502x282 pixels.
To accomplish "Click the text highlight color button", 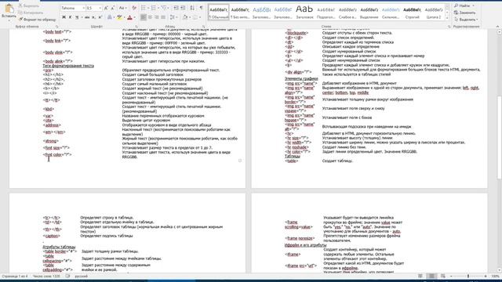I will [119, 17].
